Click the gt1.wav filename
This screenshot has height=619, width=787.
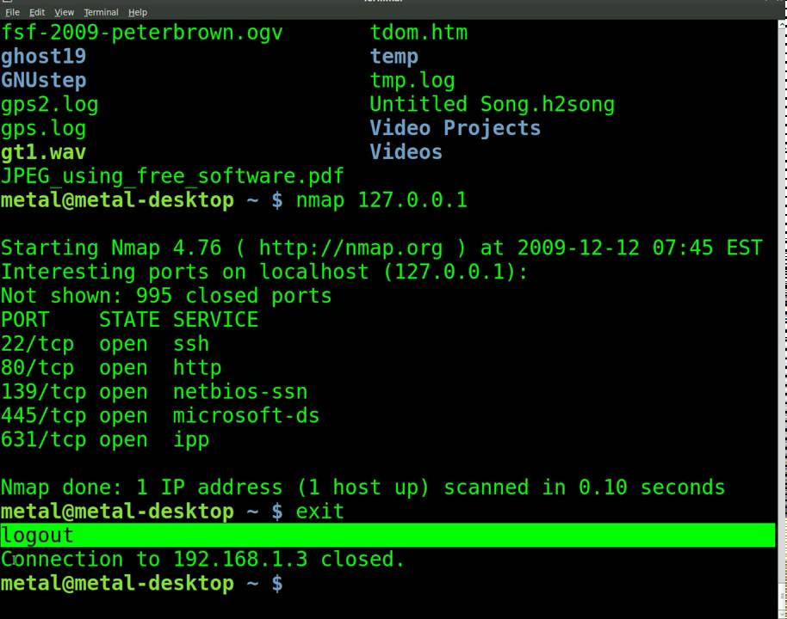click(43, 152)
